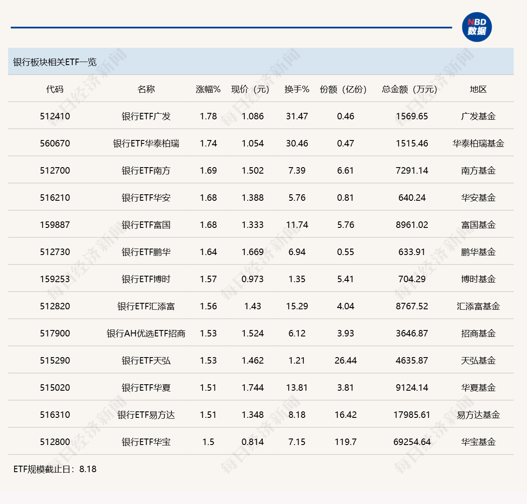Image resolution: width=527 pixels, height=504 pixels.
Task: Select 南方基金 cell
Action: 478,171
